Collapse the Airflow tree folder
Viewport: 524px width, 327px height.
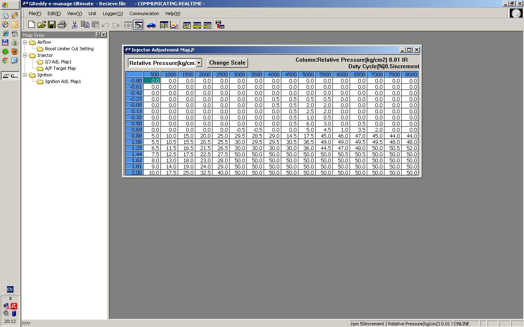[x=25, y=42]
